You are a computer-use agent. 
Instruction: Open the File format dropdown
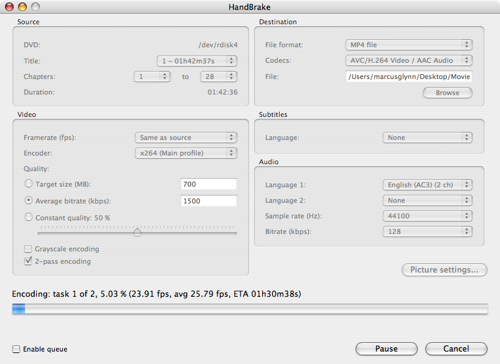(x=409, y=45)
